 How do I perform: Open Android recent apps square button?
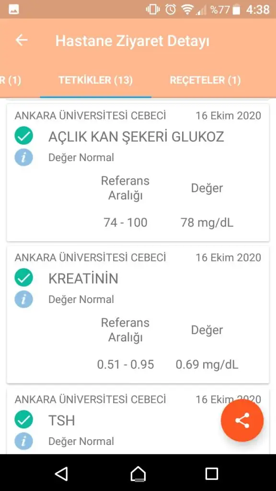(x=211, y=474)
